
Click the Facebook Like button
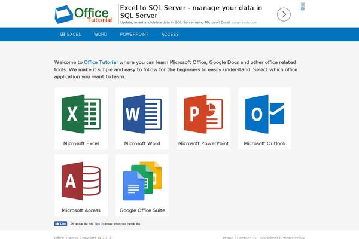60,223
